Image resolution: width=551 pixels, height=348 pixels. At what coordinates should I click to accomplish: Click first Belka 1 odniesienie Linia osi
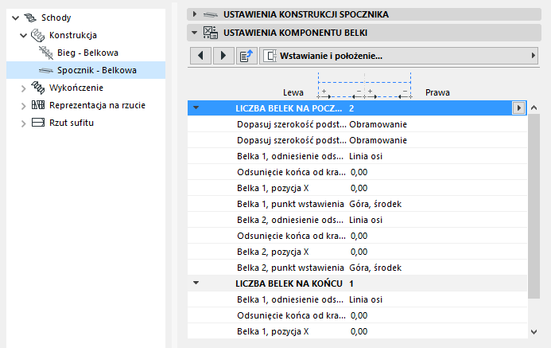(x=366, y=156)
